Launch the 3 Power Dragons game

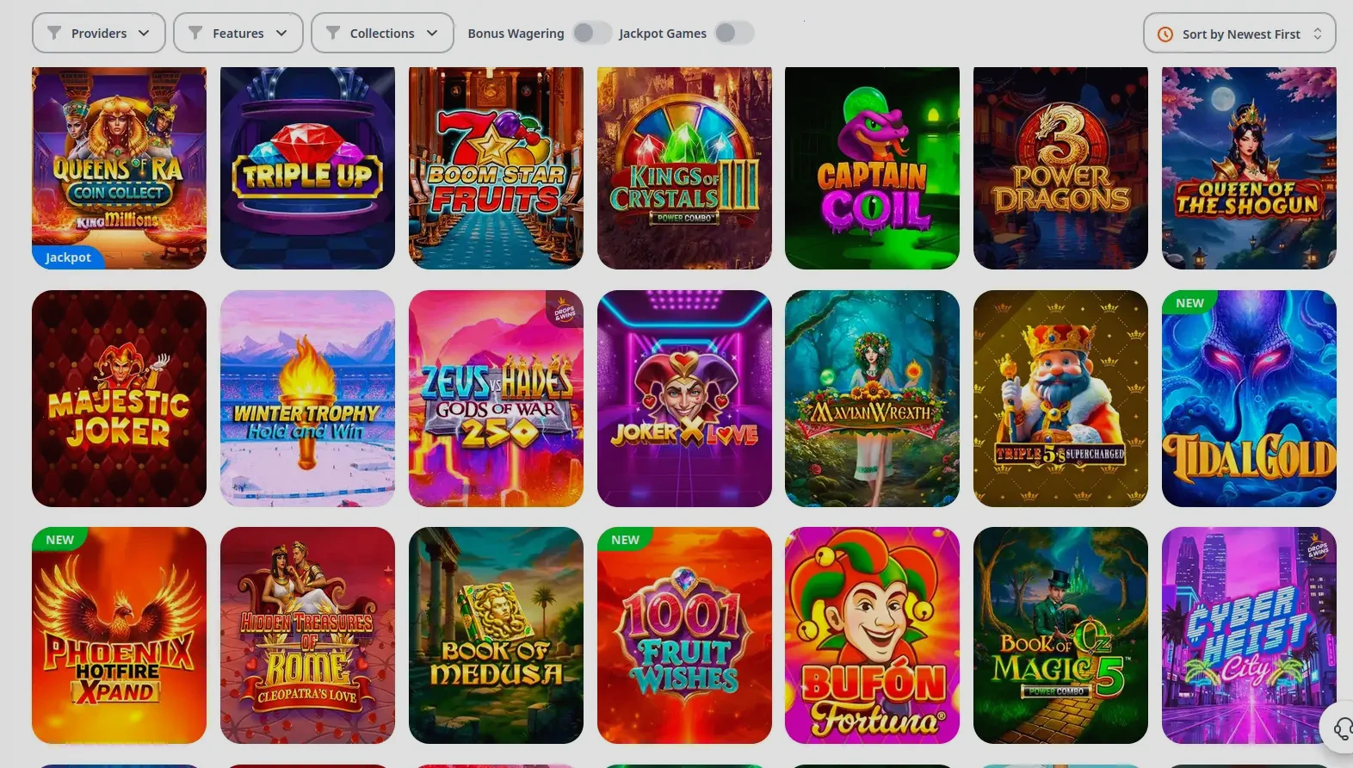pos(1060,168)
